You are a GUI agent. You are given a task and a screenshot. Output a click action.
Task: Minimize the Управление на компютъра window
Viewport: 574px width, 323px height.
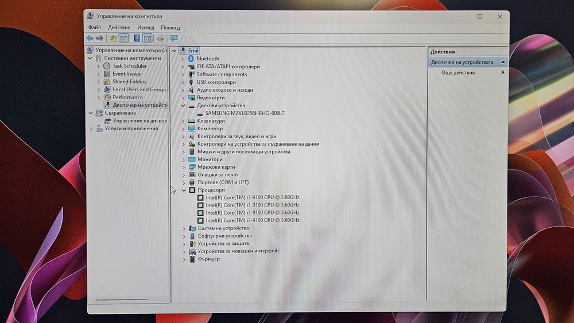coord(460,17)
